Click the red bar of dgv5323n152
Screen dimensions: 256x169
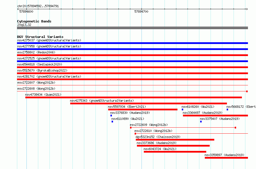pos(175,140)
